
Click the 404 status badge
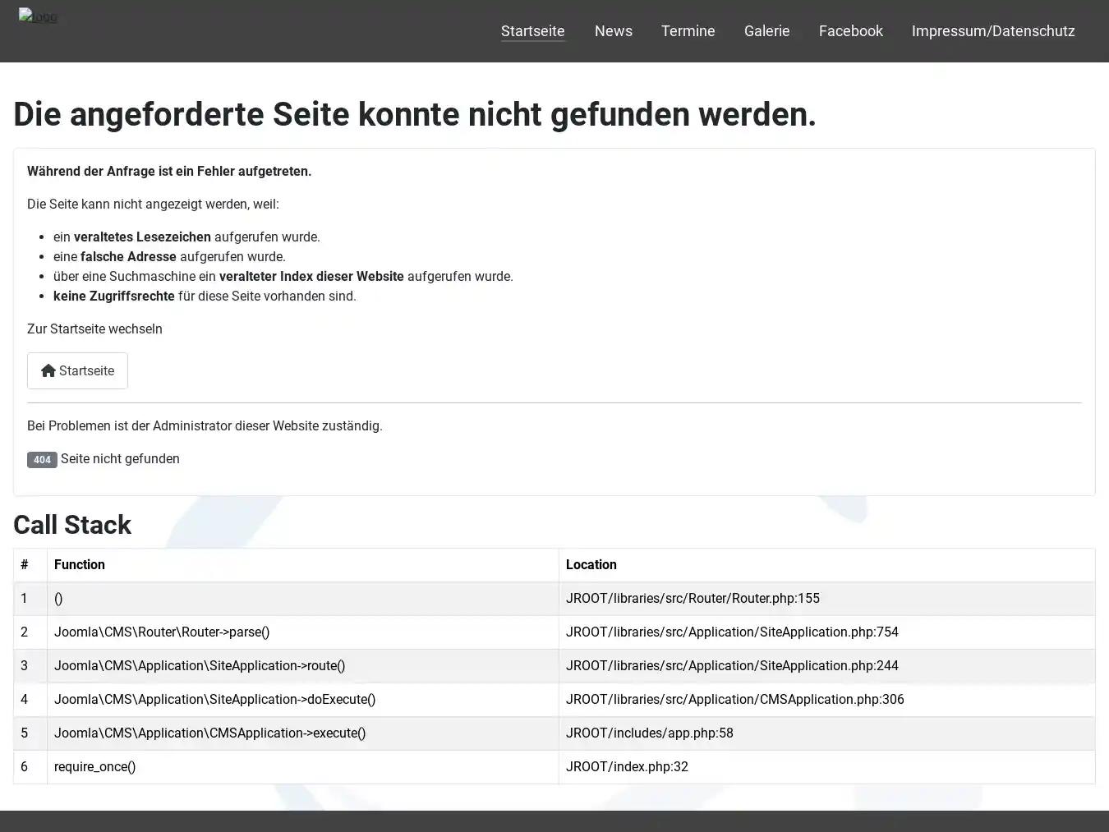coord(42,459)
